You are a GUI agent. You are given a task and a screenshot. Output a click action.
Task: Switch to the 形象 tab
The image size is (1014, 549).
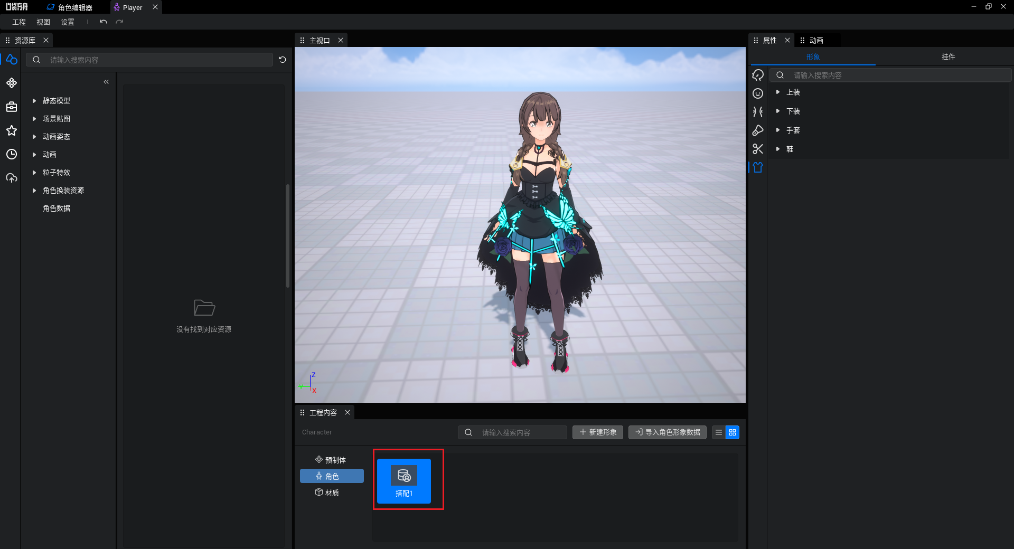coord(813,57)
